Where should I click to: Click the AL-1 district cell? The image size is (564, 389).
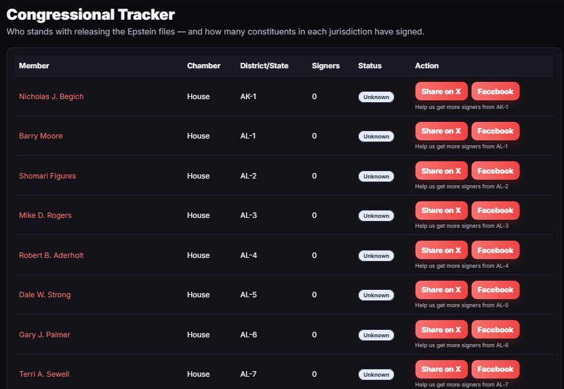click(x=248, y=136)
